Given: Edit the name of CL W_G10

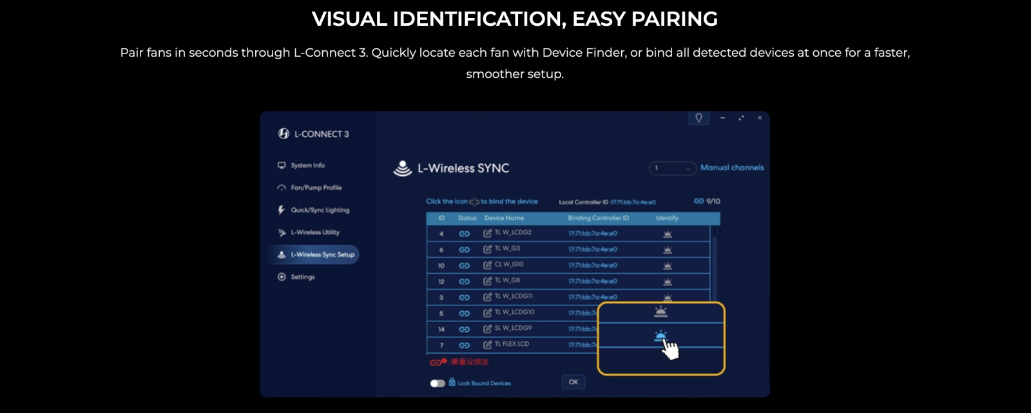Looking at the screenshot, I should click(488, 265).
